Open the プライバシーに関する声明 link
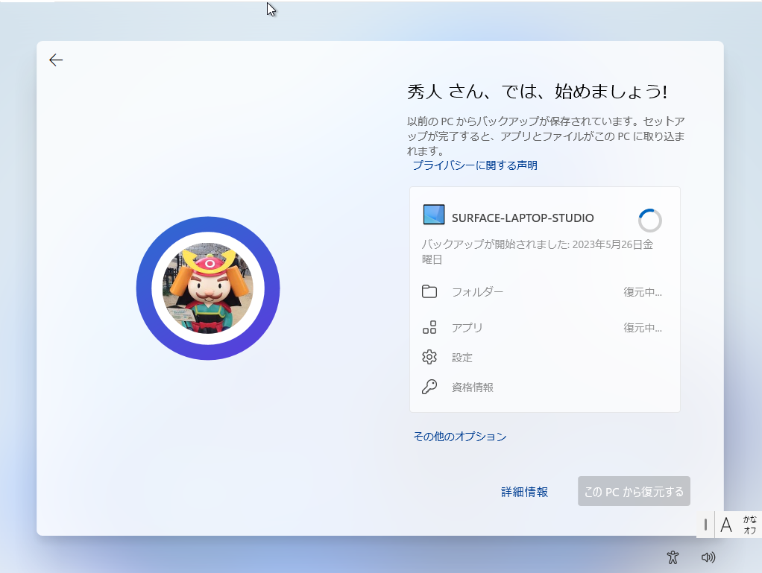This screenshot has height=573, width=762. 475,165
